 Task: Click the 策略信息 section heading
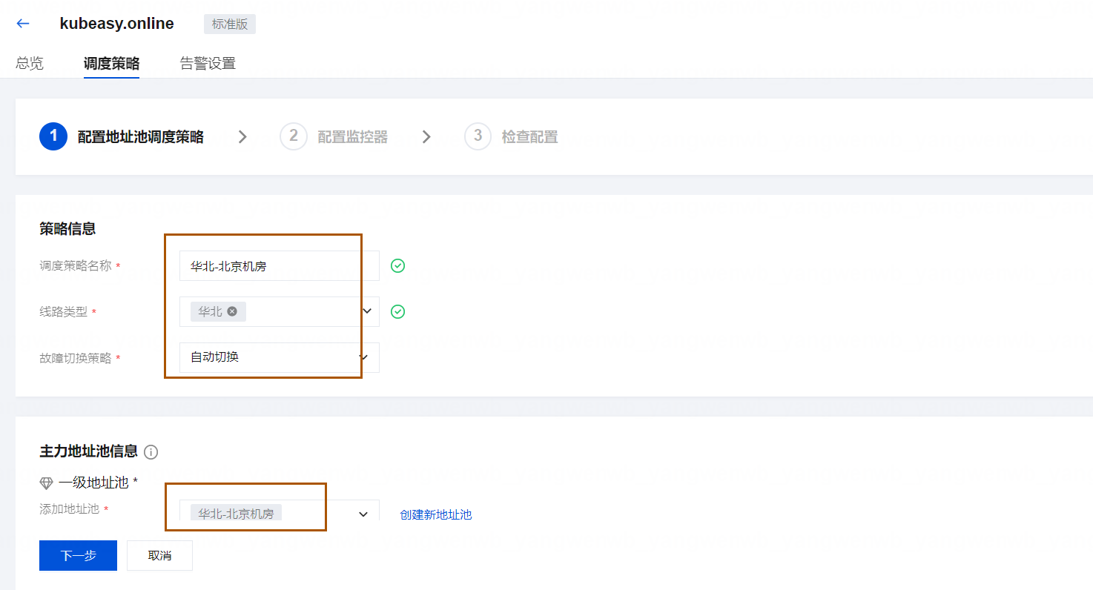67,228
